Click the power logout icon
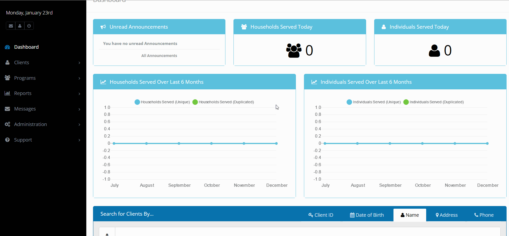509x236 pixels. tap(29, 26)
